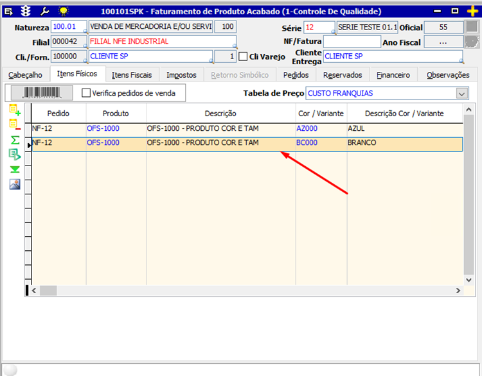The height and width of the screenshot is (376, 482).
Task: Open the product image picture icon
Action: tap(15, 184)
